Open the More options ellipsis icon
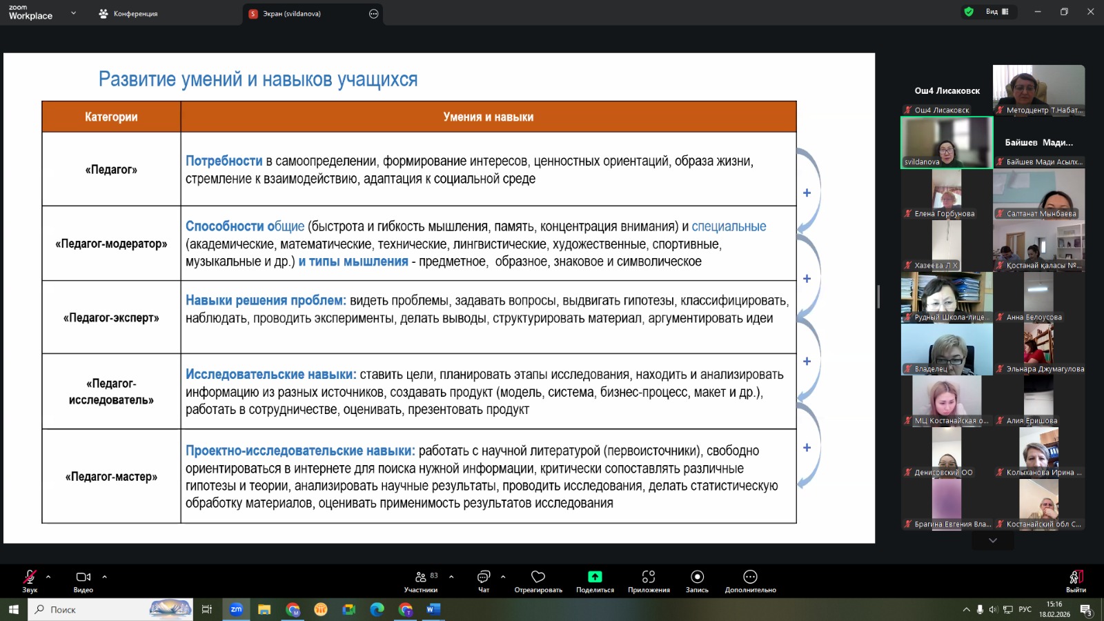The image size is (1104, 621). pyautogui.click(x=750, y=577)
